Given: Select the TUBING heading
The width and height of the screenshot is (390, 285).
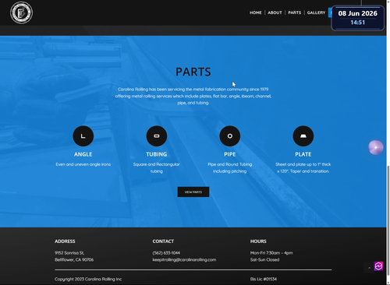Looking at the screenshot, I should 157,154.
